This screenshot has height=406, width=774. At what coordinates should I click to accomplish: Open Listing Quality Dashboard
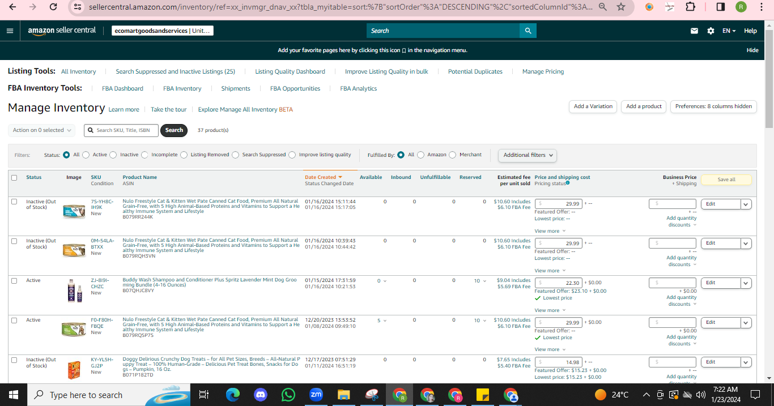[x=290, y=71]
